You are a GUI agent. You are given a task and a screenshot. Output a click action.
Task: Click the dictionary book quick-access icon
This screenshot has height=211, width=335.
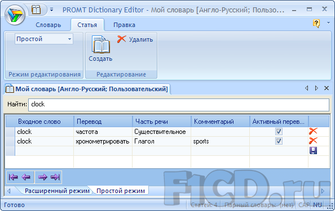pos(36,10)
